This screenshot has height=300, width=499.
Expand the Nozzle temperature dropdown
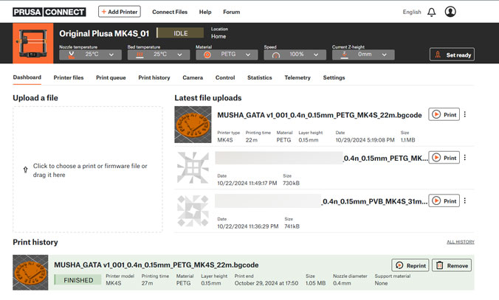(90, 55)
